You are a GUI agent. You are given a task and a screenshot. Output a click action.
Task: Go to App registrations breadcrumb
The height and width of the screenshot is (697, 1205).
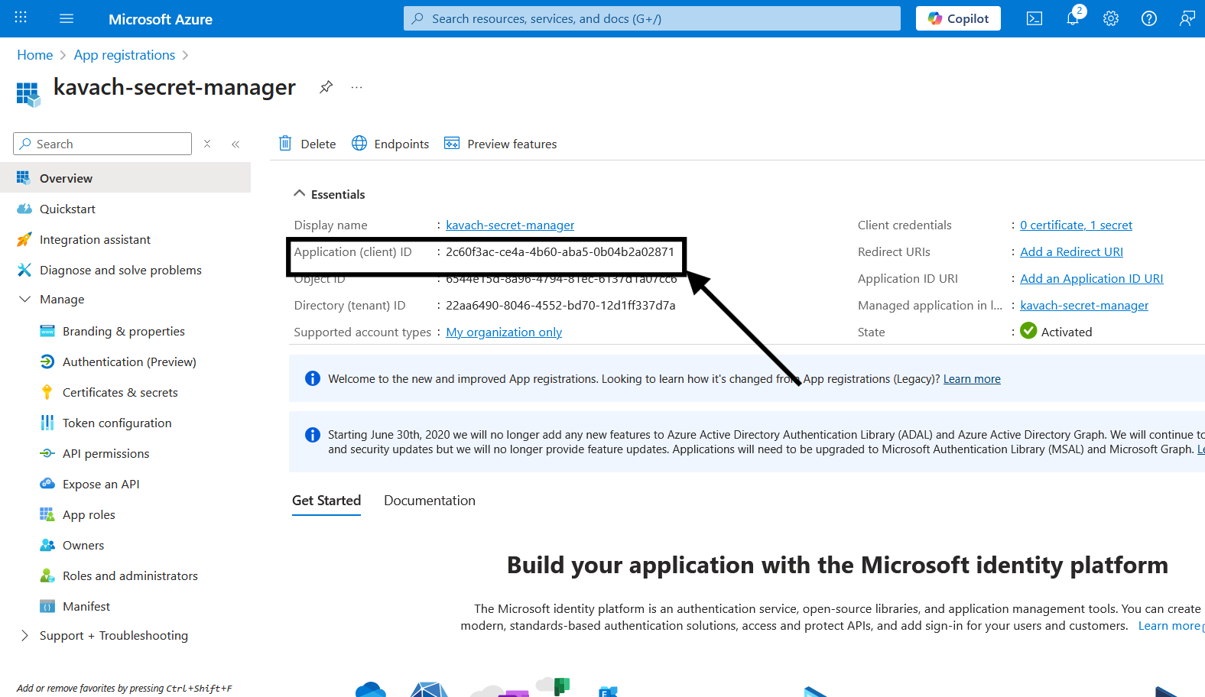pos(125,55)
